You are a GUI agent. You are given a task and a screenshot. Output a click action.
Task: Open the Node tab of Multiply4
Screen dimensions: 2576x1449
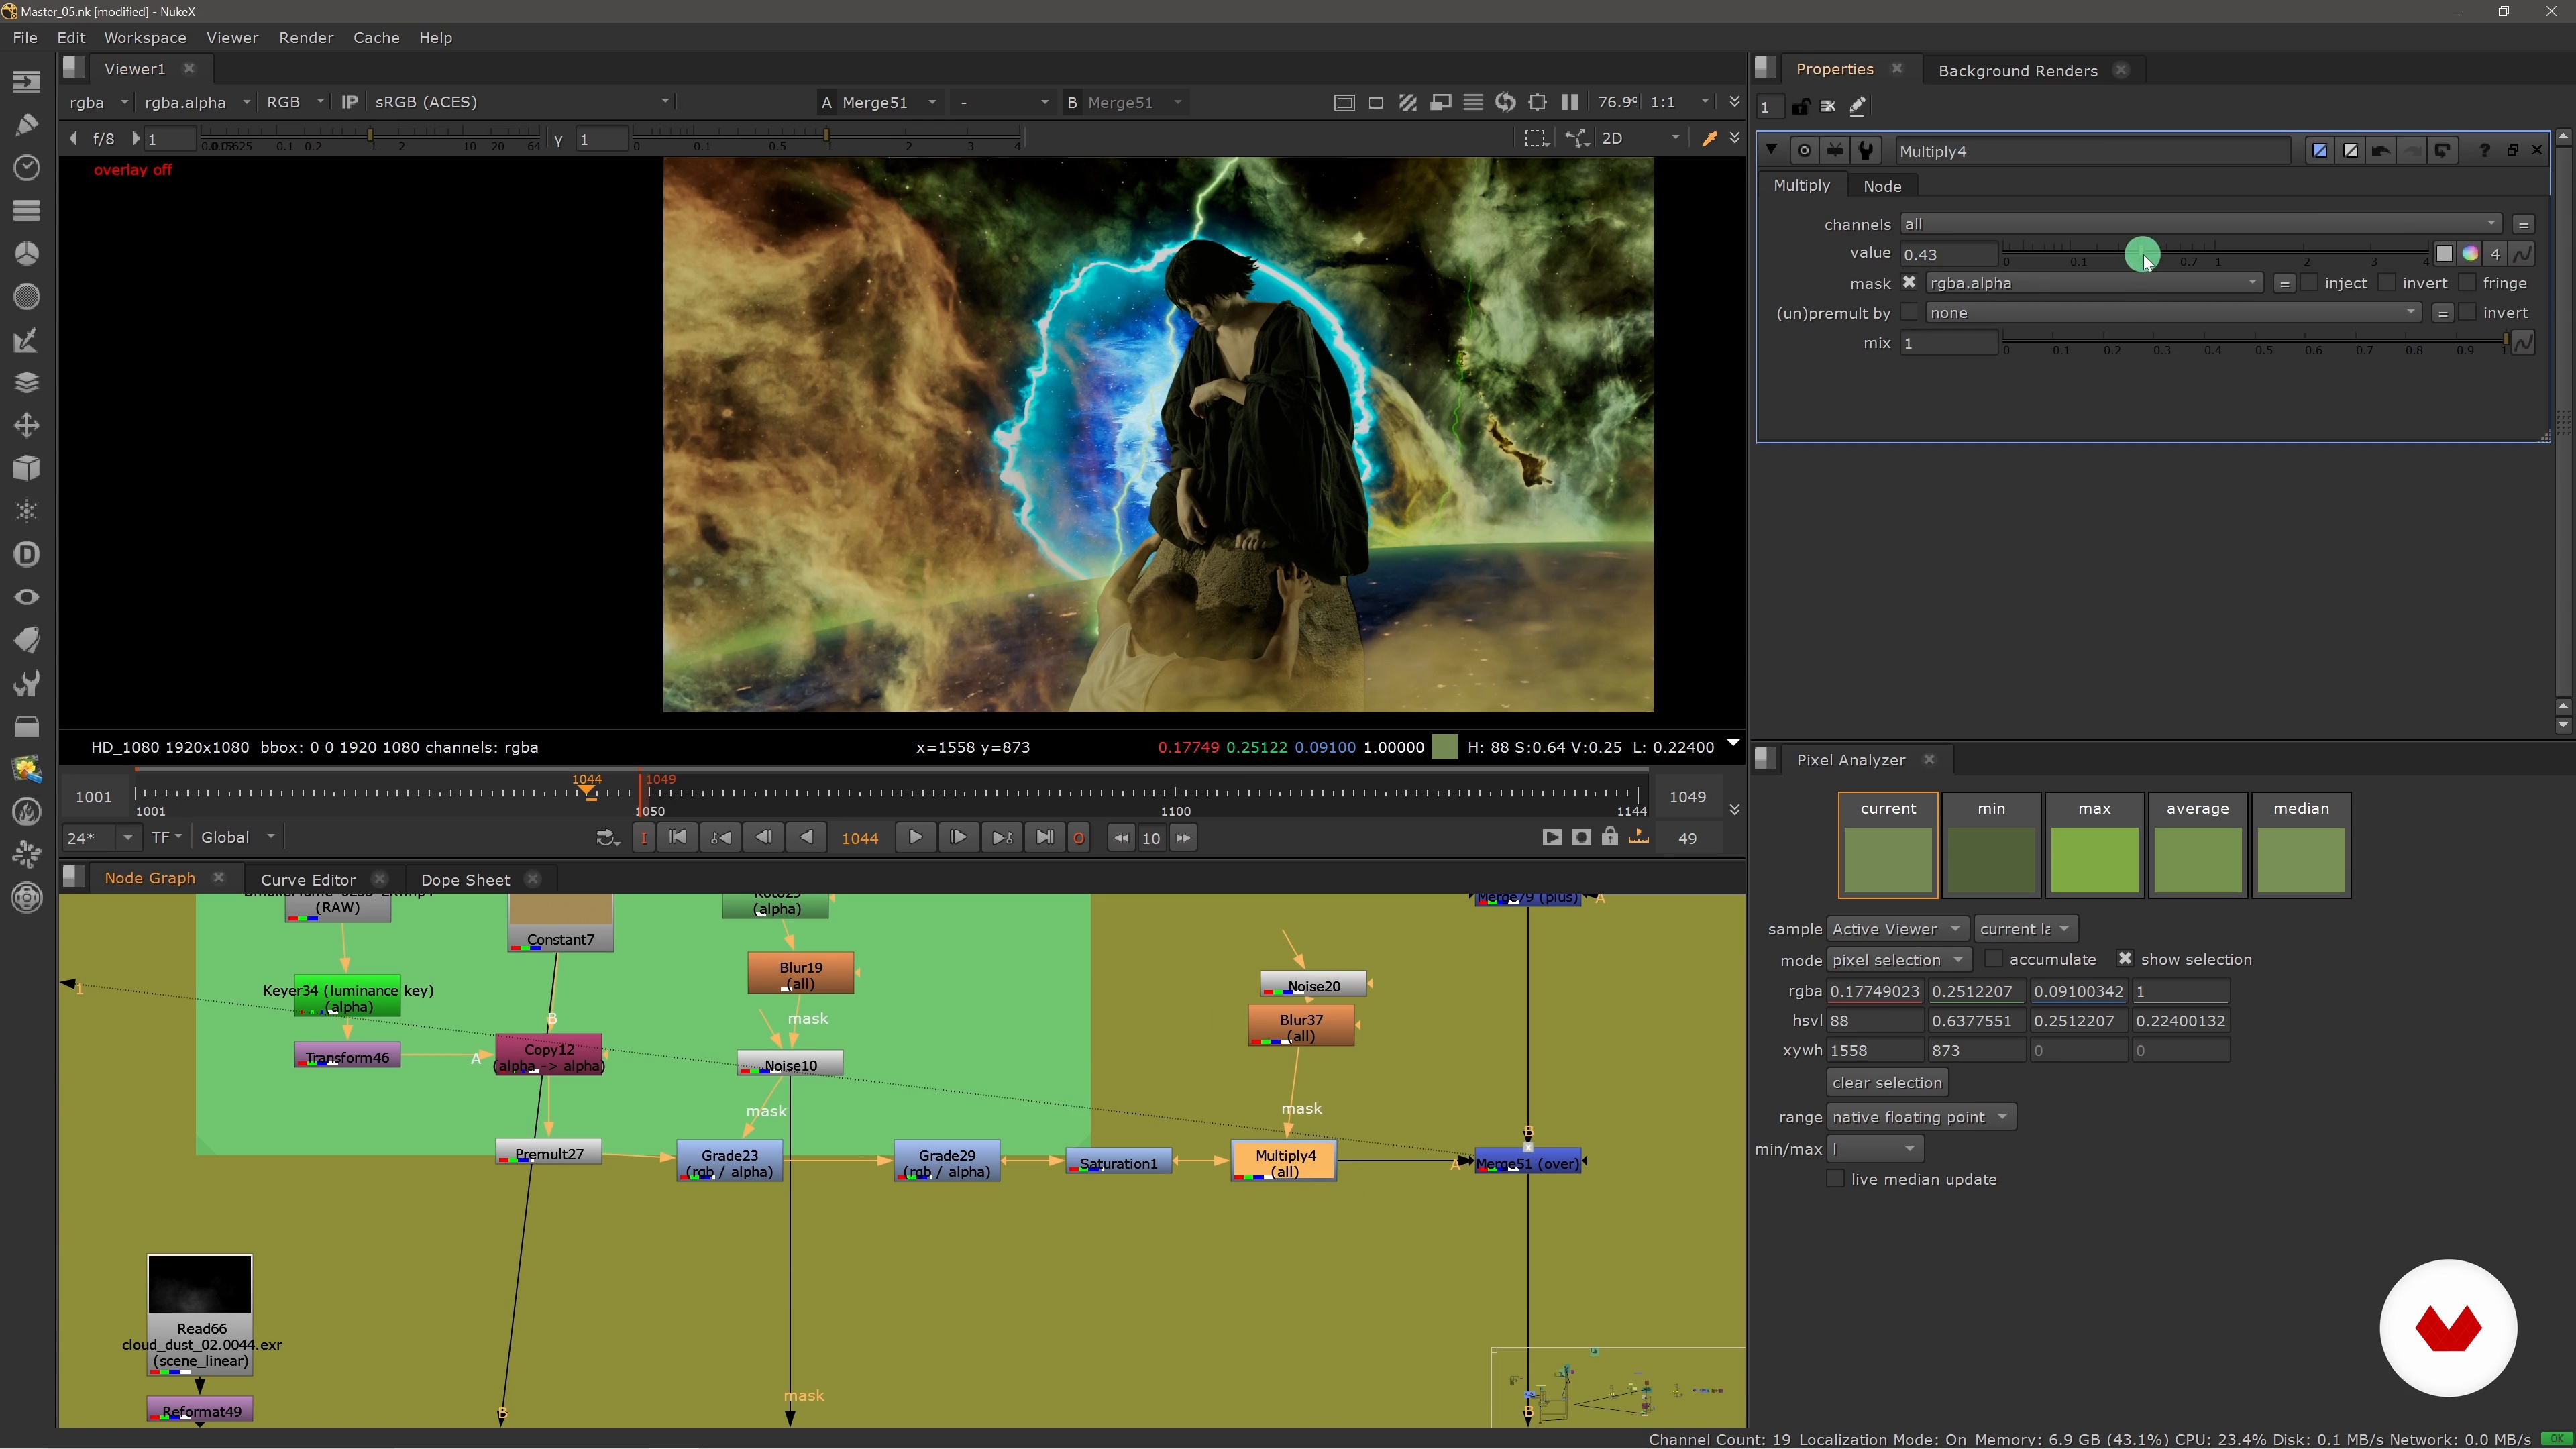click(x=1882, y=186)
